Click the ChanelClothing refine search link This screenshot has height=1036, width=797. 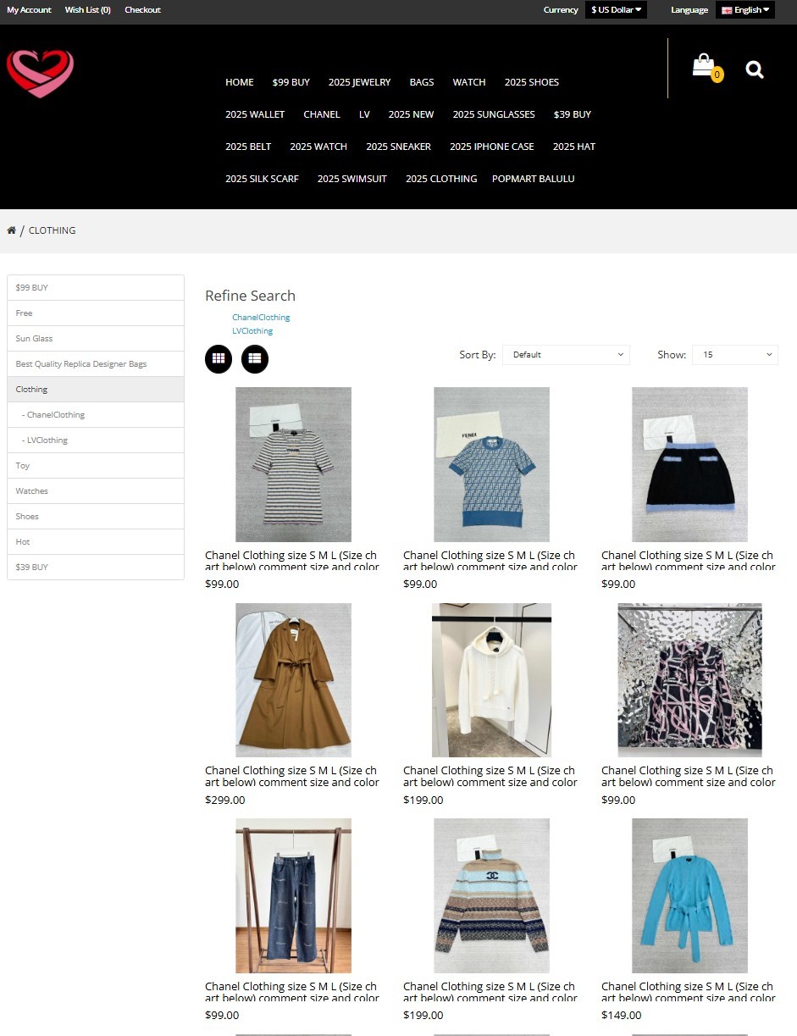pos(261,318)
